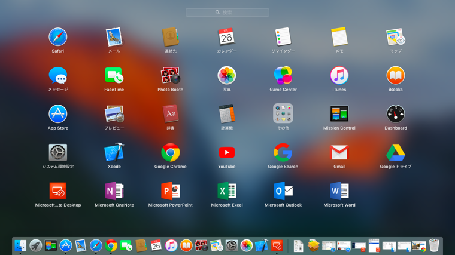Viewport: 455px width, 255px height.
Task: Open Google Chrome from the Dock
Action: (x=111, y=245)
